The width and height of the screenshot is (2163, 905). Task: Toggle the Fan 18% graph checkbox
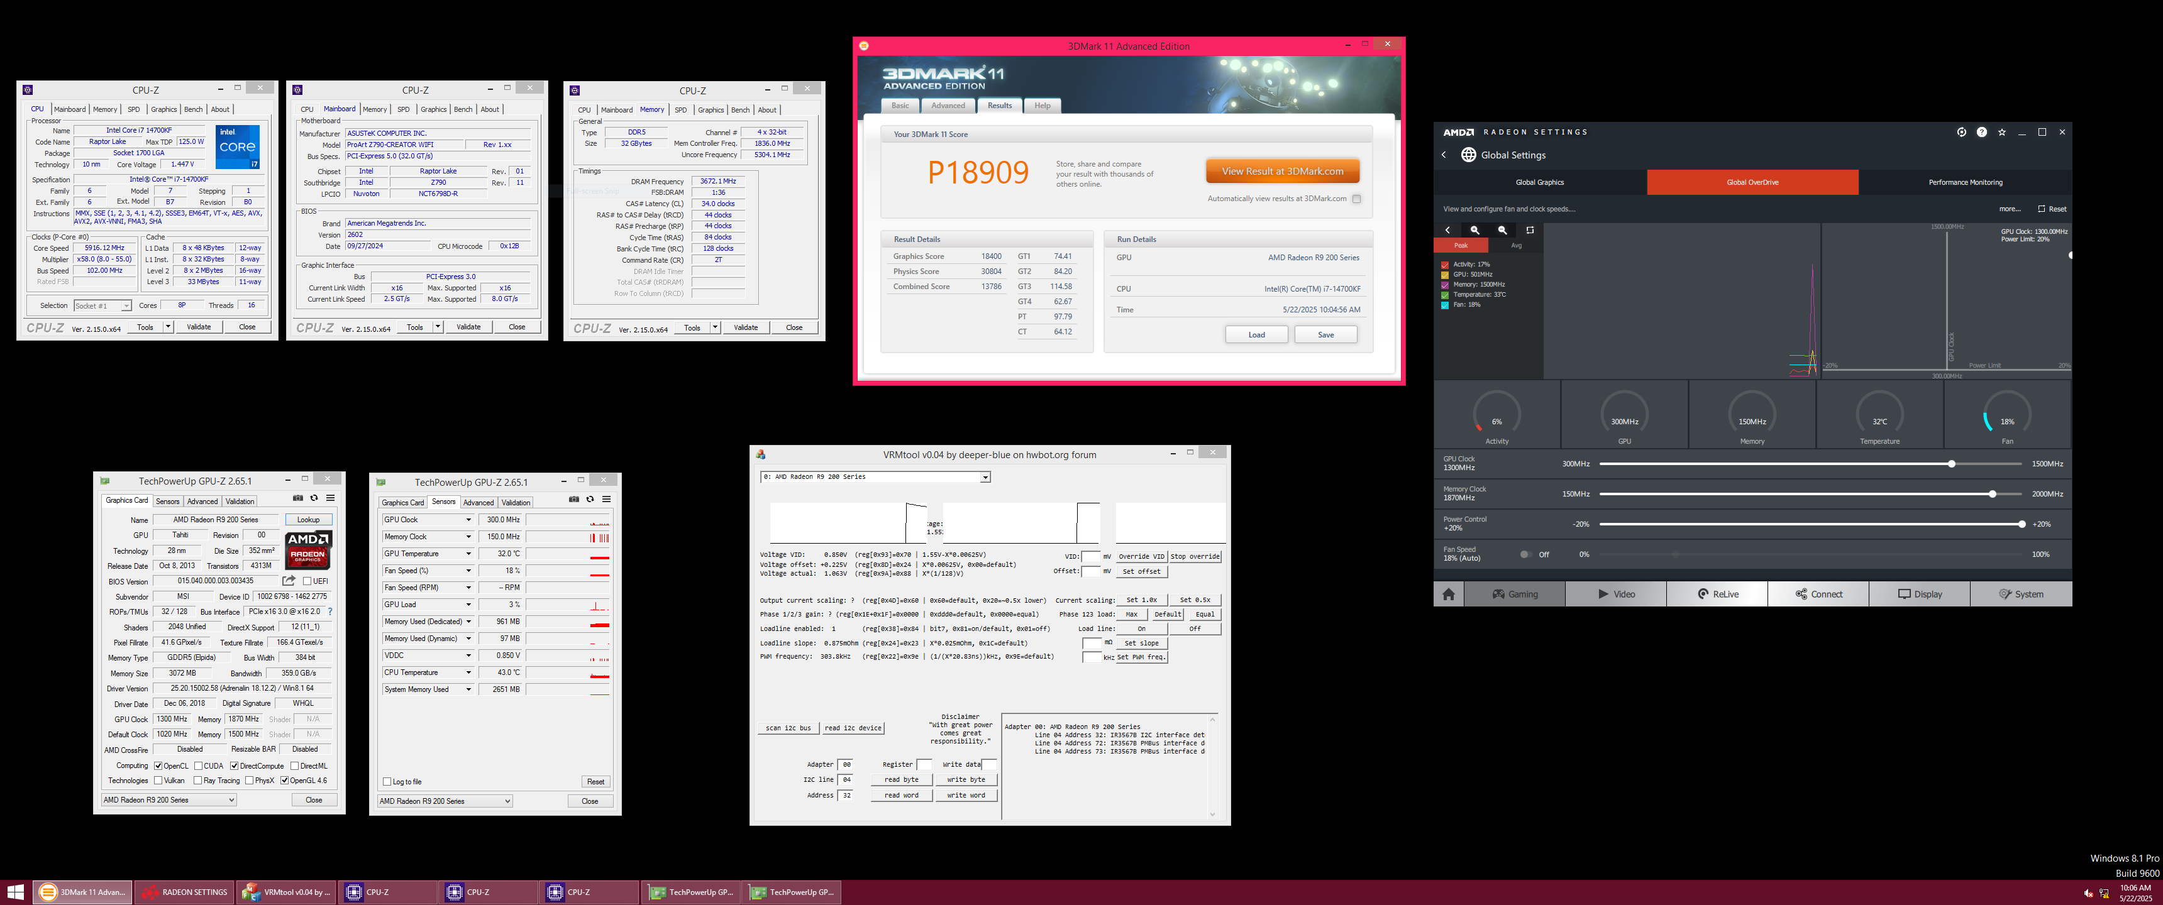coord(1445,305)
